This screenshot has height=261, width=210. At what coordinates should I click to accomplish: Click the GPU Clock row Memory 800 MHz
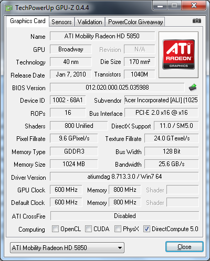pyautogui.click(x=125, y=190)
